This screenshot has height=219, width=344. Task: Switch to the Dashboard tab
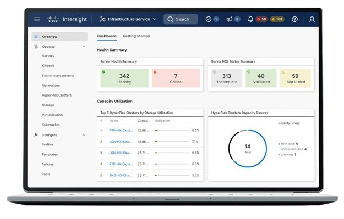[x=107, y=36]
